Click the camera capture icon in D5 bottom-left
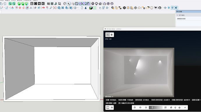The width and height of the screenshot is (201, 112). 112,108
